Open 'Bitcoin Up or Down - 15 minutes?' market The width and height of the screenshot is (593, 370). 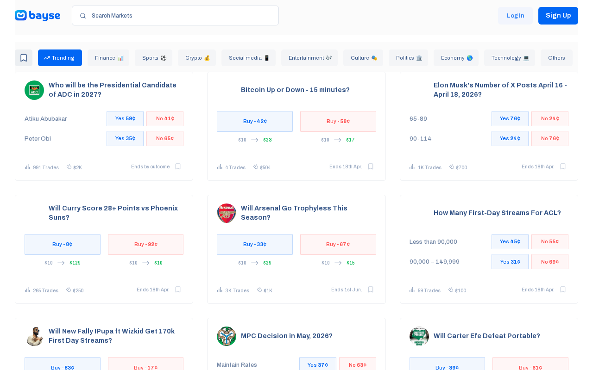[x=295, y=90]
